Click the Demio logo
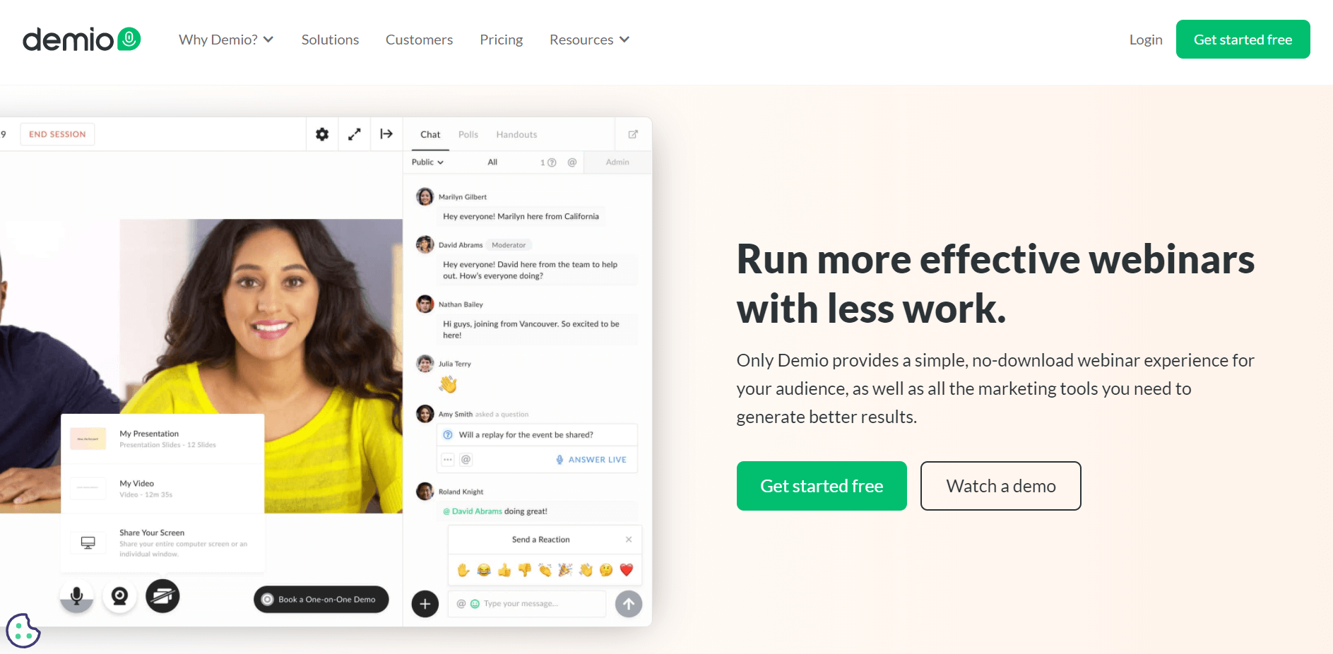The height and width of the screenshot is (654, 1333). (x=81, y=40)
